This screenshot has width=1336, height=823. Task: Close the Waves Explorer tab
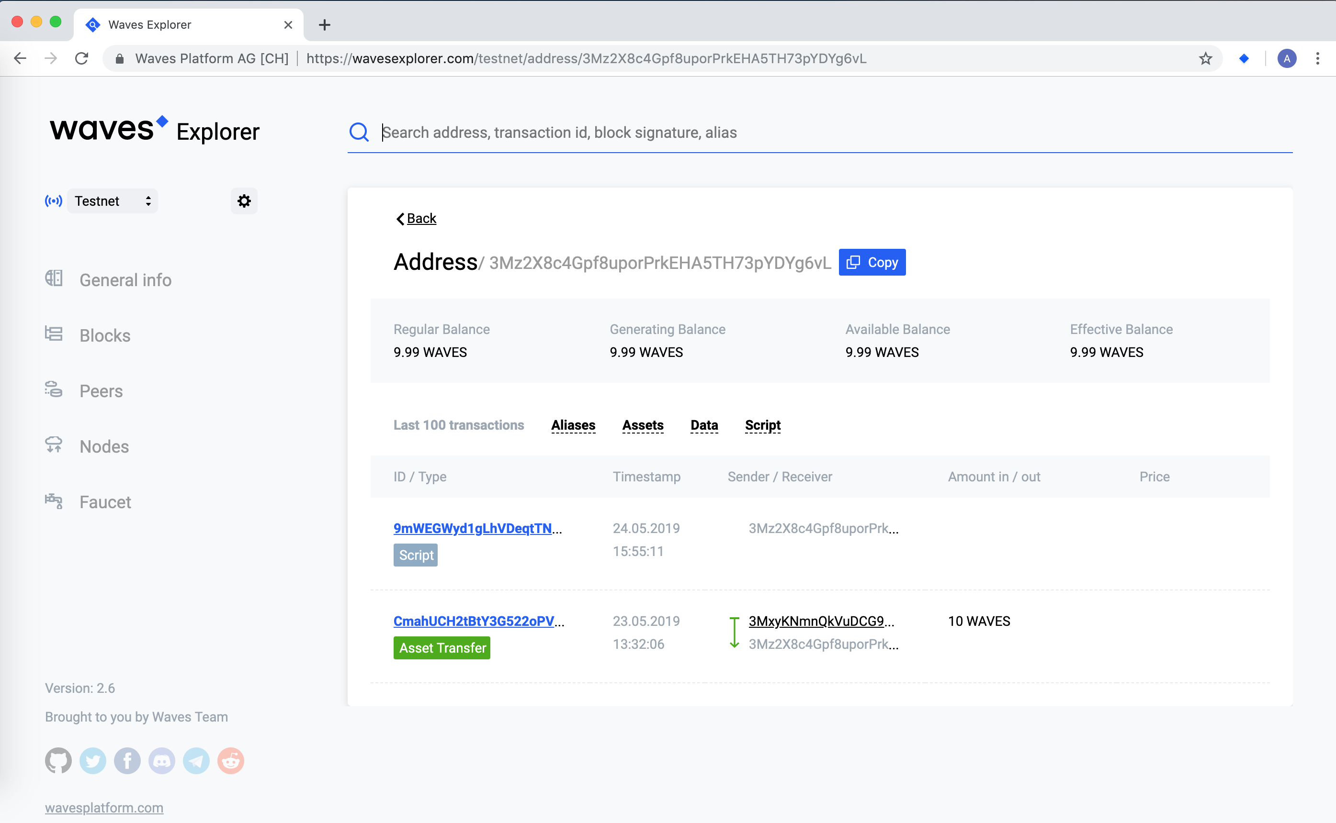tap(288, 25)
